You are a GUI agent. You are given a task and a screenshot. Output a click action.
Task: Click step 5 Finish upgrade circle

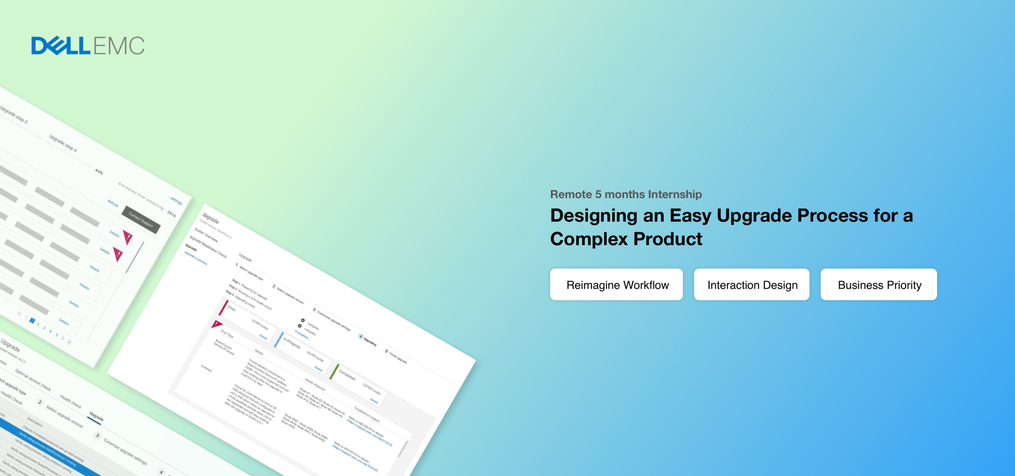(x=386, y=351)
